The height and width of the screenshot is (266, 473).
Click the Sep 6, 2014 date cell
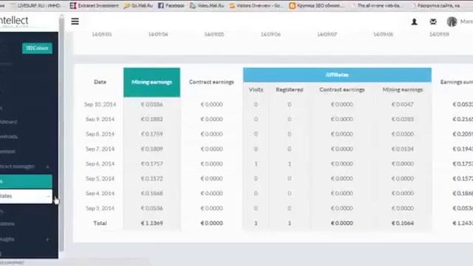point(100,164)
